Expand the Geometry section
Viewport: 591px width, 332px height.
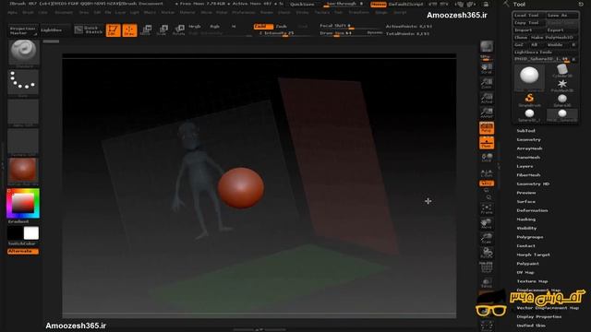point(528,139)
